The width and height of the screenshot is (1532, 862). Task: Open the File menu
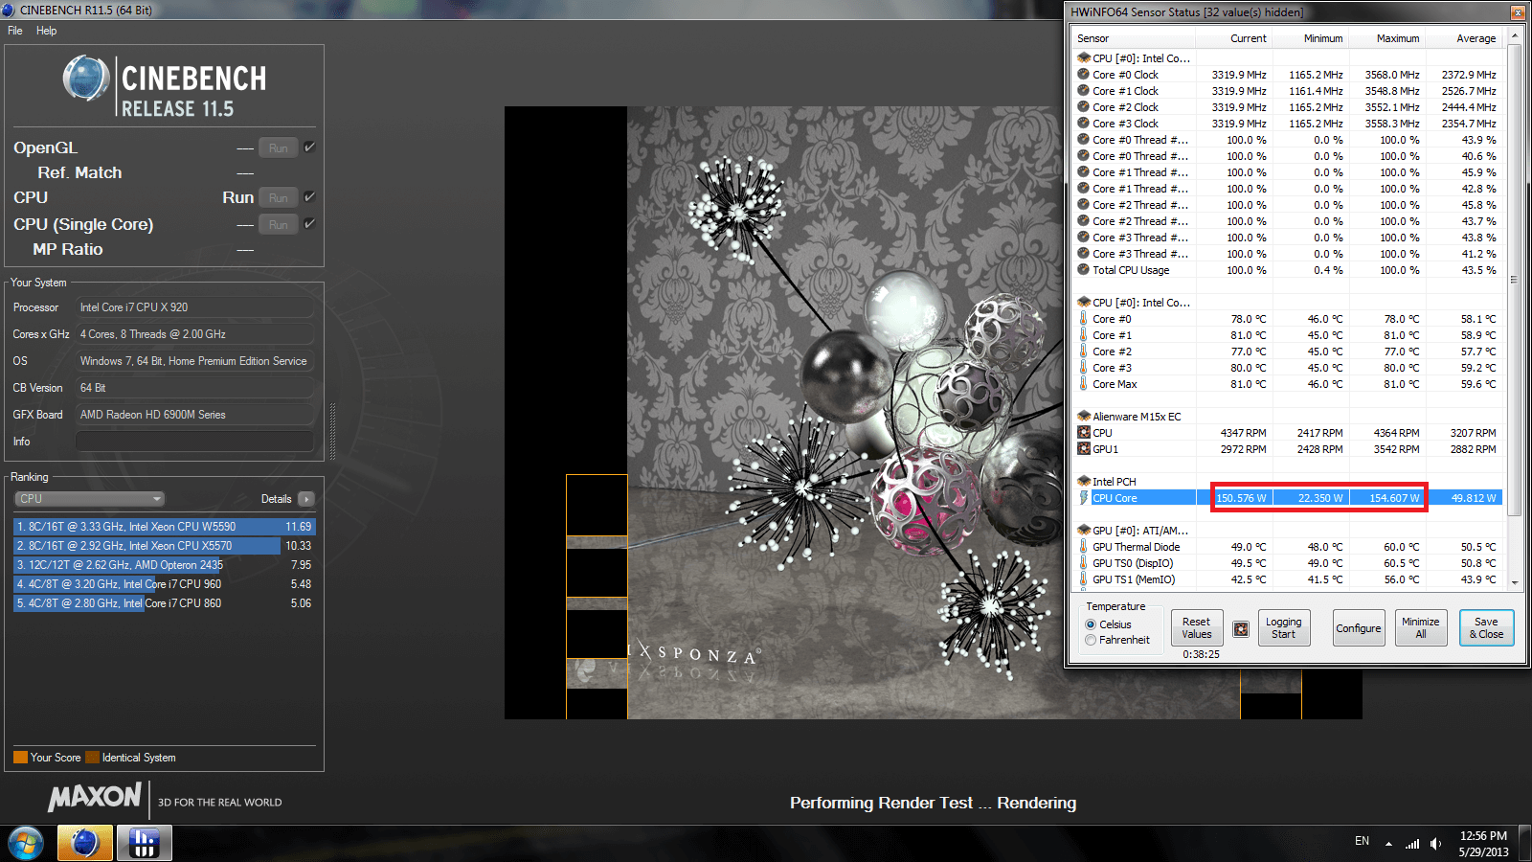pyautogui.click(x=15, y=31)
